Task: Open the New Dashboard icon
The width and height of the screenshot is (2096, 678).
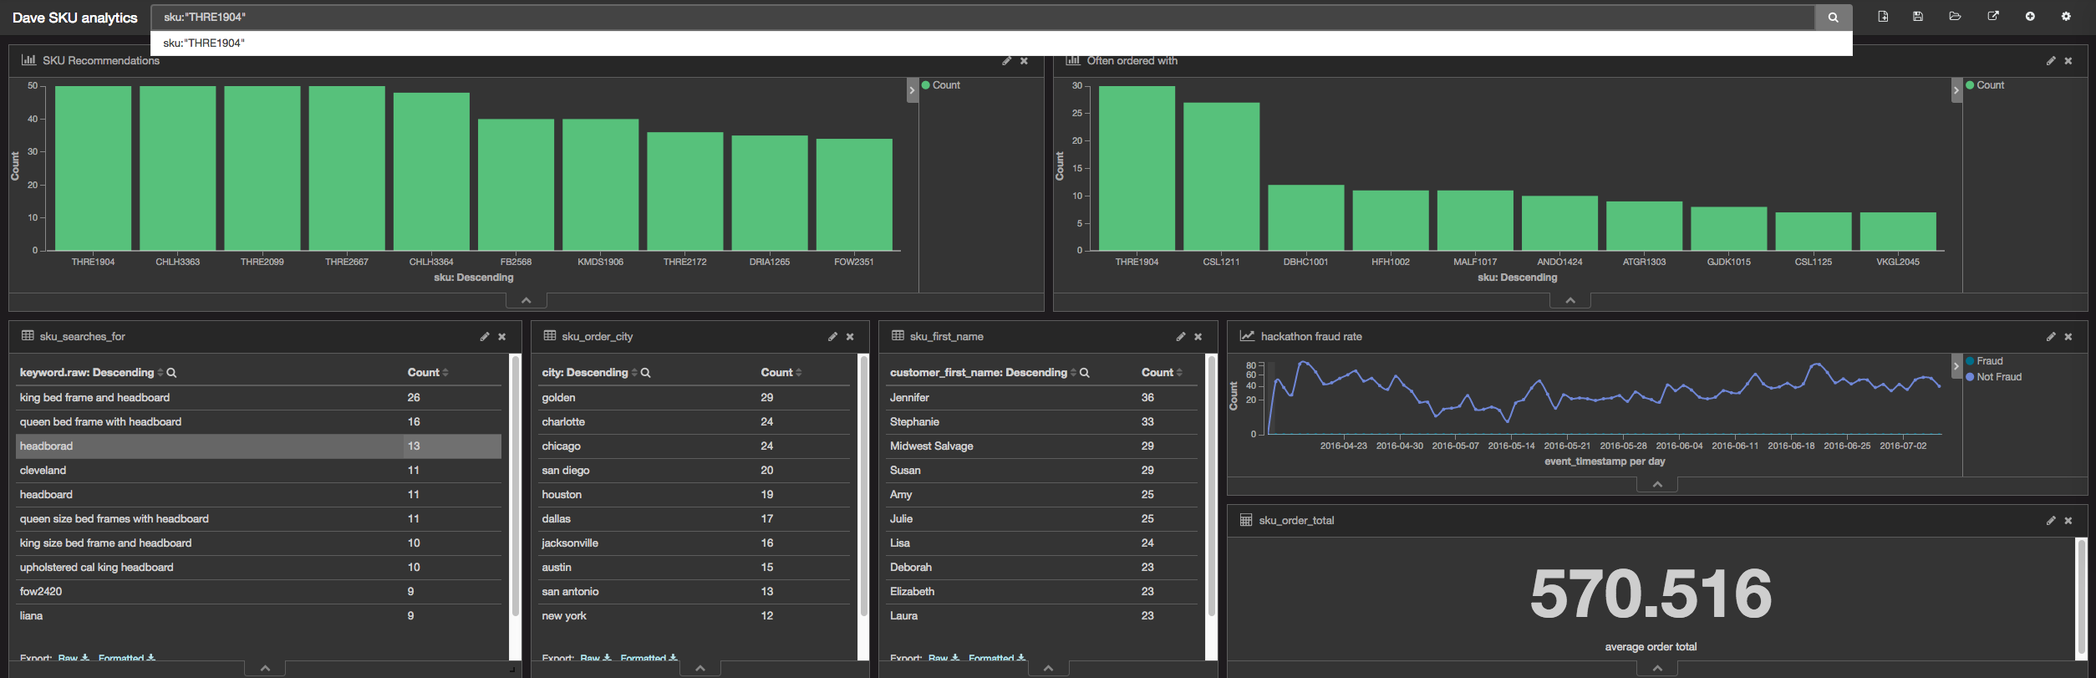Action: click(x=1883, y=17)
